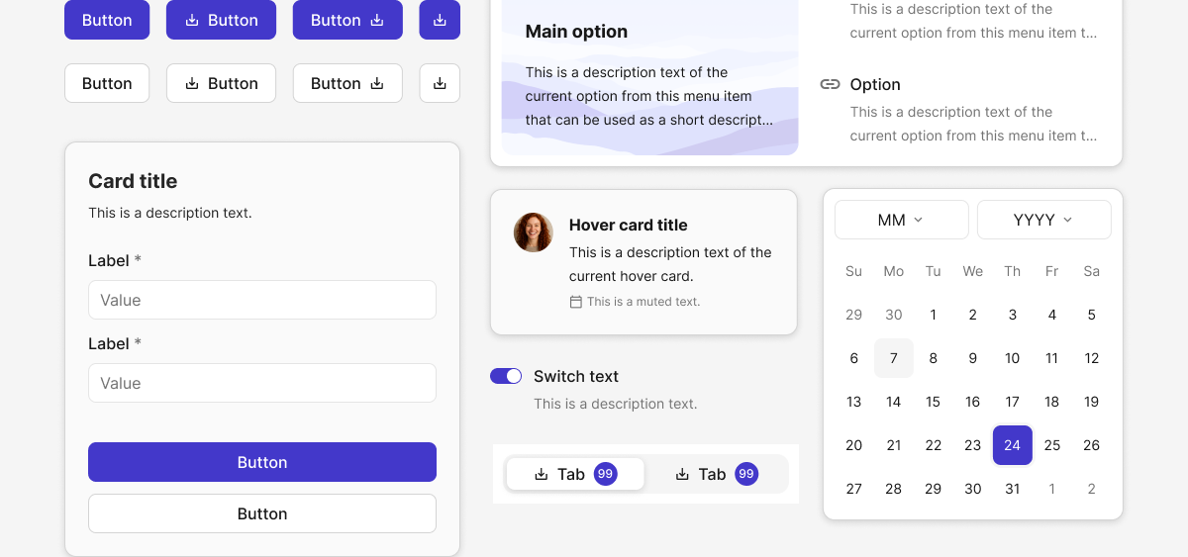Click the 99 badge on the second Tab
The image size is (1188, 557).
pos(746,474)
